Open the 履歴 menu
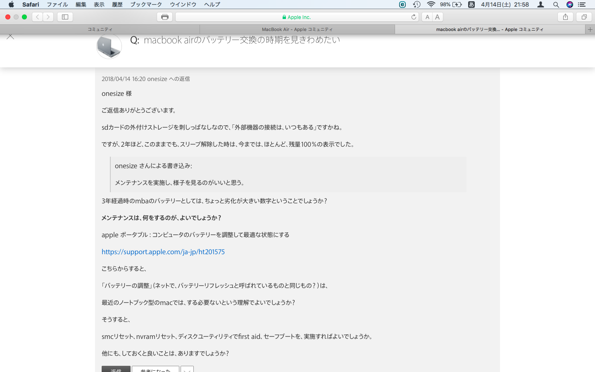This screenshot has height=372, width=595. point(117,5)
